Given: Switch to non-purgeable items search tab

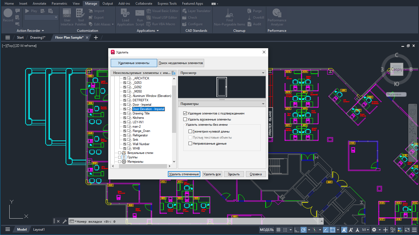Looking at the screenshot, I should [181, 63].
